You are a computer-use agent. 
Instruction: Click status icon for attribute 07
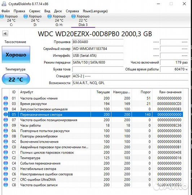(x=6, y=120)
